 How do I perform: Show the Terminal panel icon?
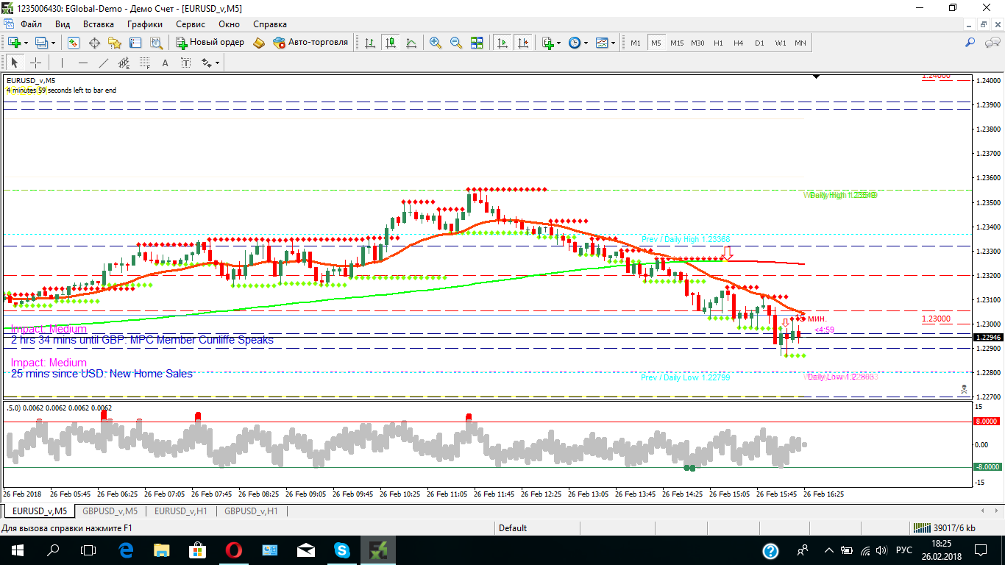(135, 43)
